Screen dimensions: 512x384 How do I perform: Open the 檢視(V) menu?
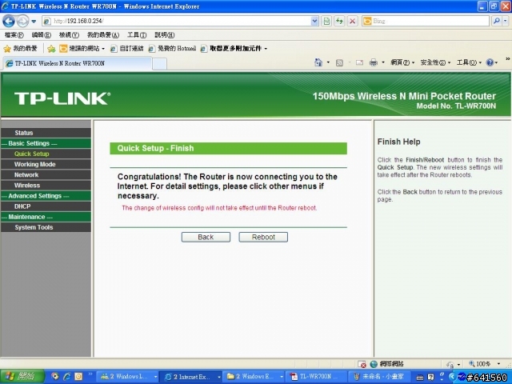pos(69,35)
